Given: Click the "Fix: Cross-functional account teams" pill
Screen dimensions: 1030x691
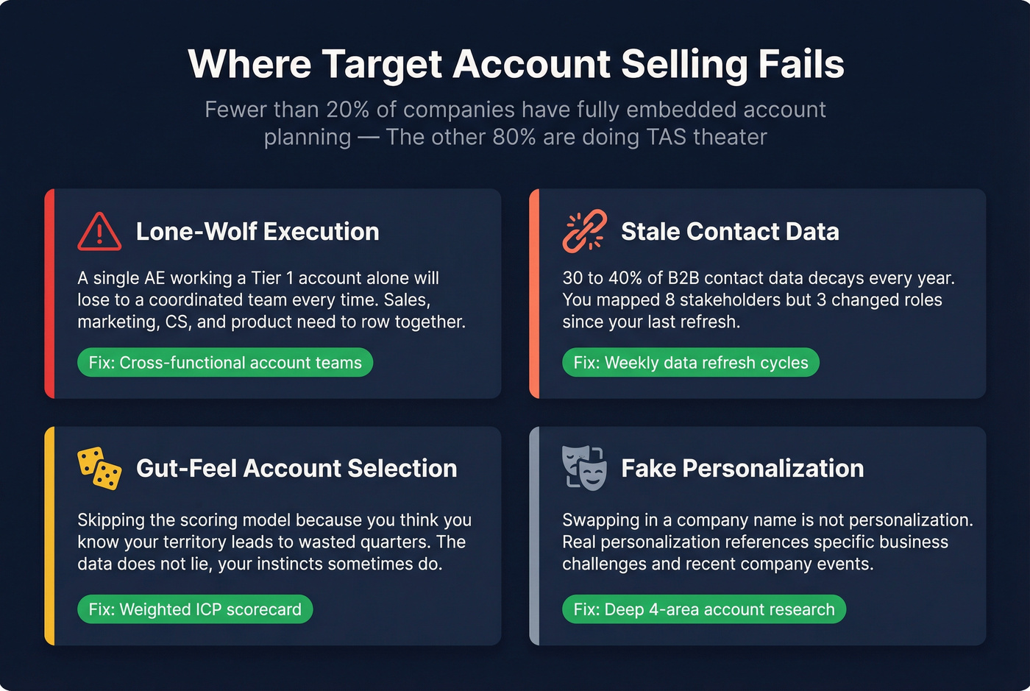Looking at the screenshot, I should [x=225, y=363].
